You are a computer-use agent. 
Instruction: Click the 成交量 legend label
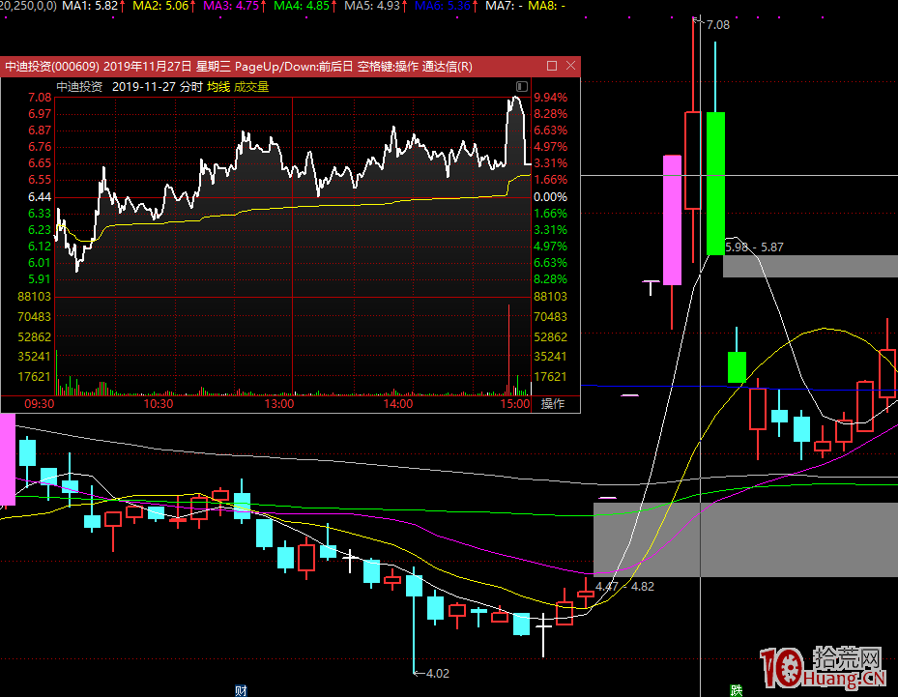tap(251, 86)
